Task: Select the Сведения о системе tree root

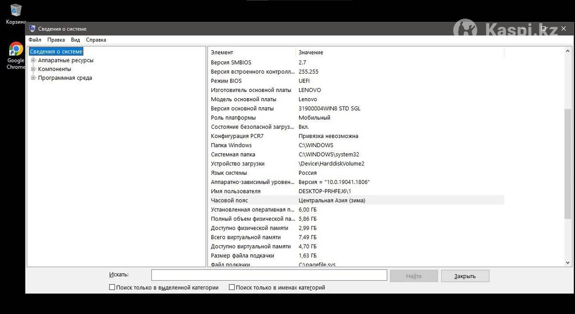Action: click(56, 52)
